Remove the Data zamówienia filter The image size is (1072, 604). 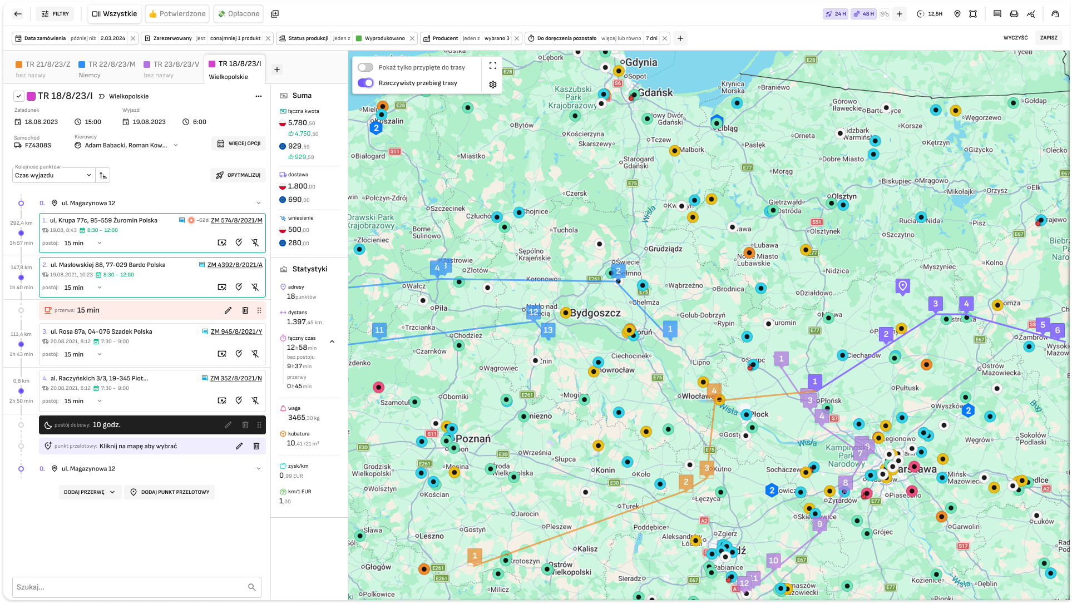(133, 38)
